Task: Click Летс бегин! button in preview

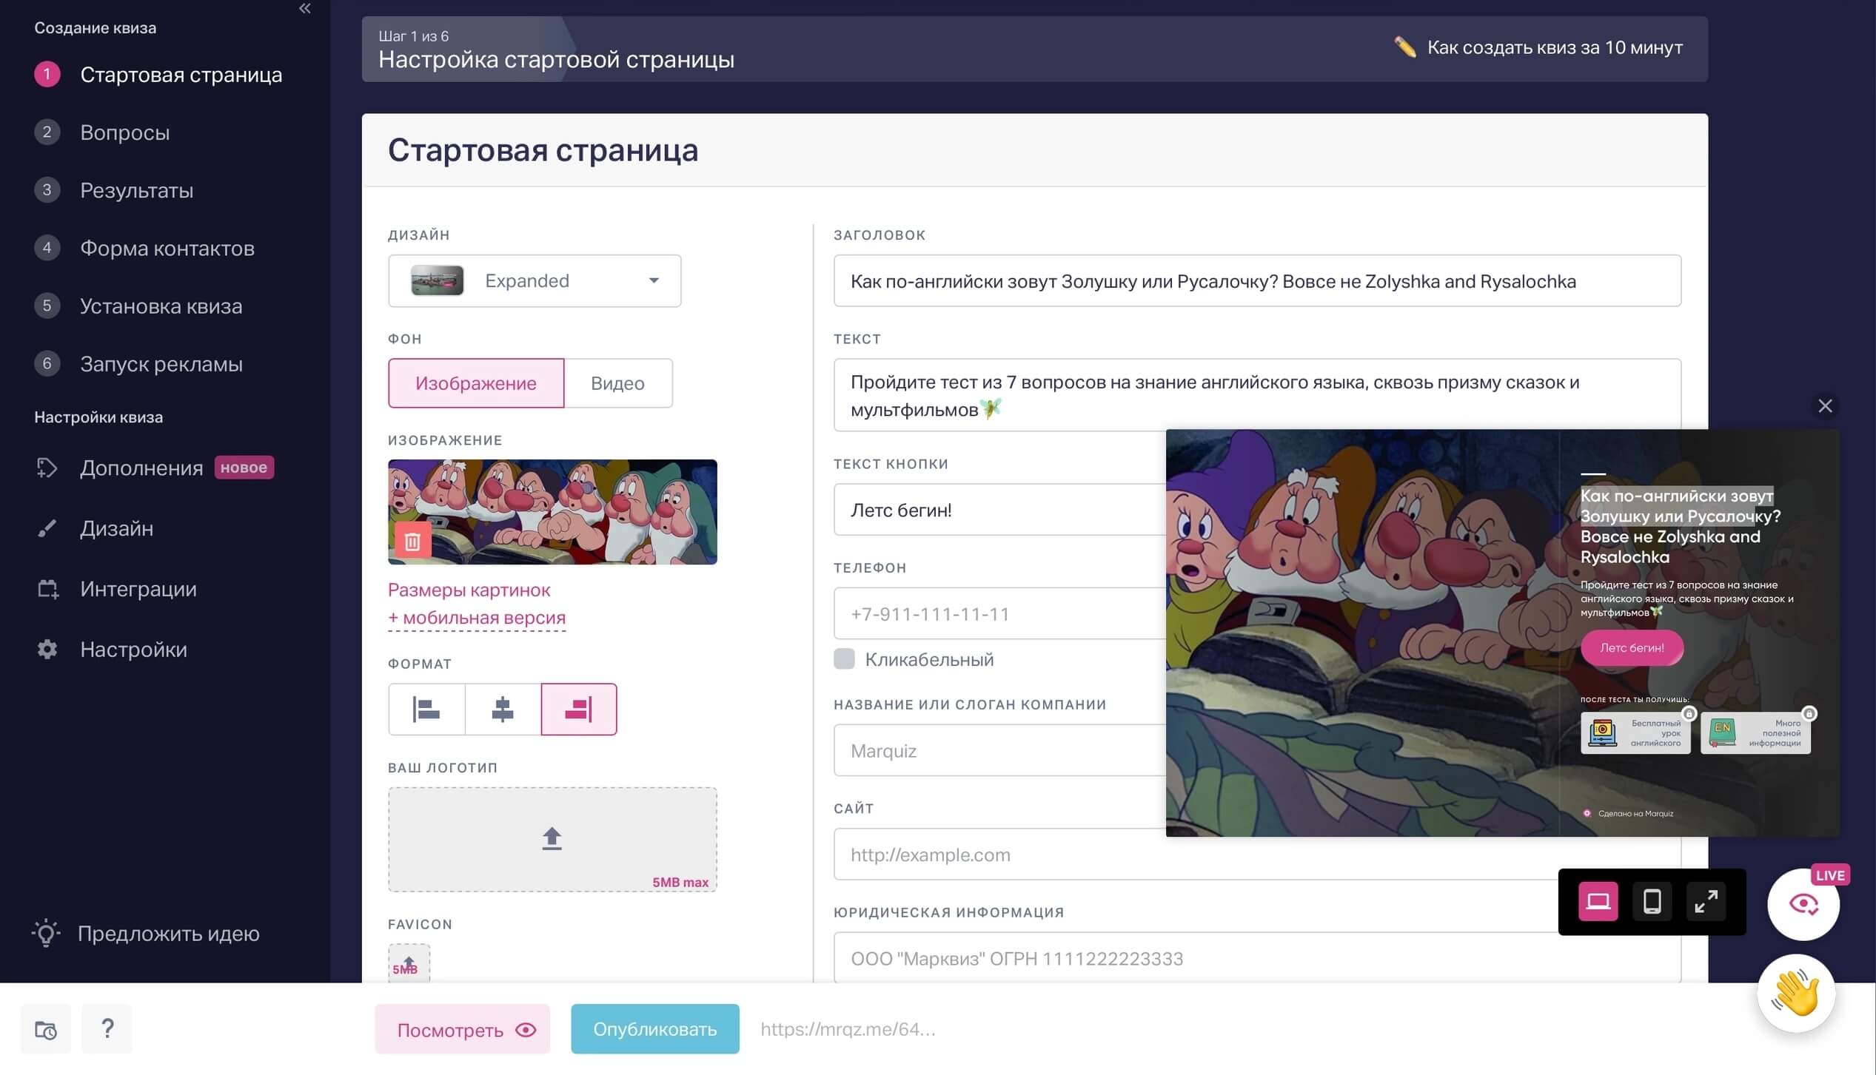Action: 1632,647
